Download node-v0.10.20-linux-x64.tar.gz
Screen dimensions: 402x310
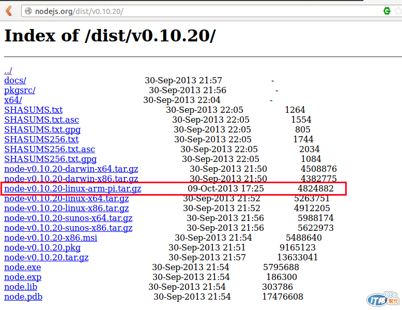tap(67, 198)
